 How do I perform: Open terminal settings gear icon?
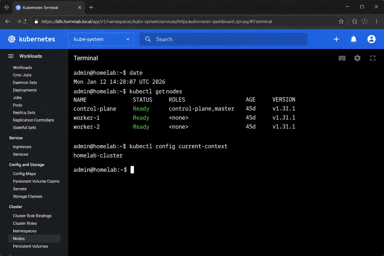click(x=357, y=58)
